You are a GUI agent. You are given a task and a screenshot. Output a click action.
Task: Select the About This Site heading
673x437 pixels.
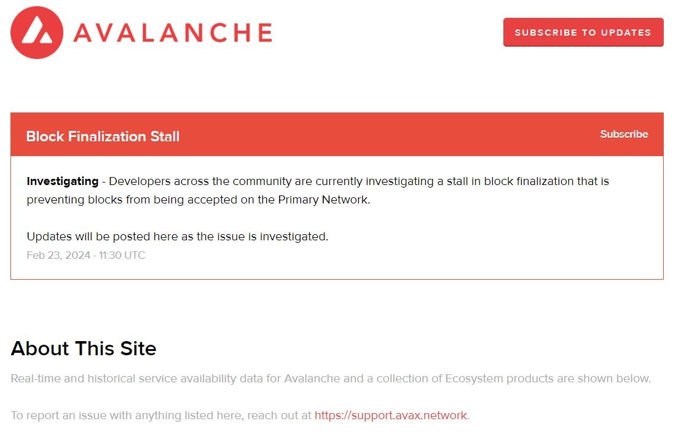pyautogui.click(x=84, y=348)
